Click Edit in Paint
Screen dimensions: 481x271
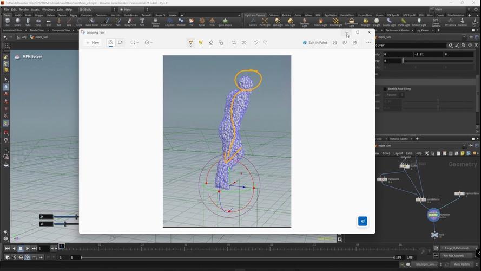tap(315, 42)
